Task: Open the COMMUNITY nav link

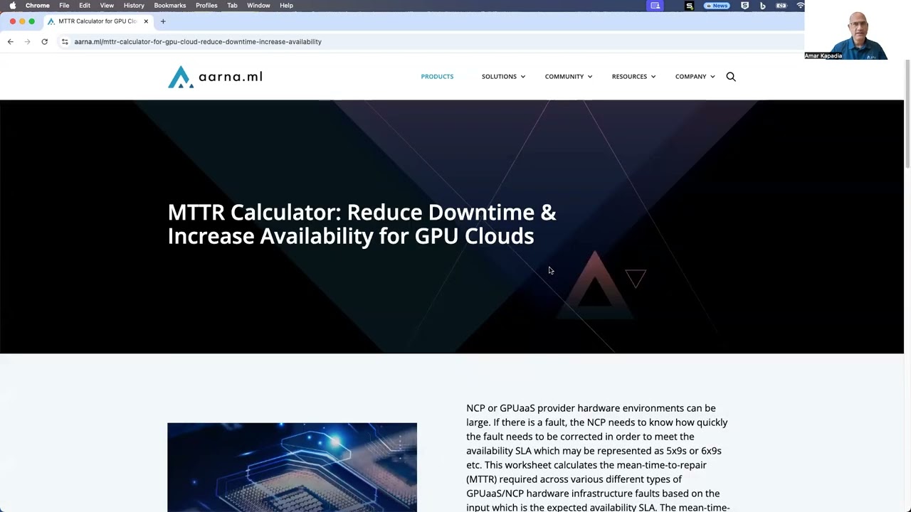Action: pos(564,76)
